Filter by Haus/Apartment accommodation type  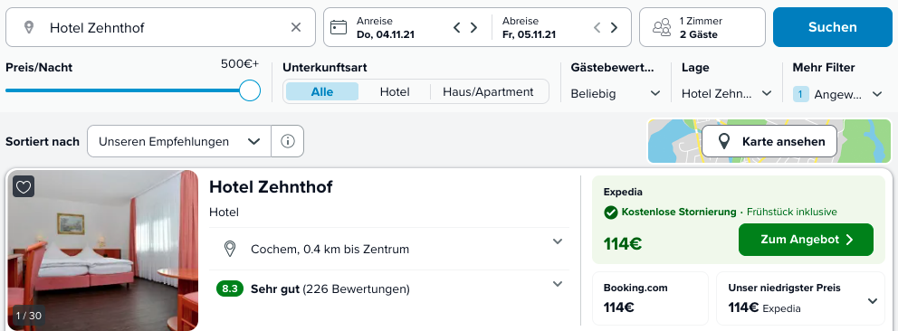click(488, 91)
